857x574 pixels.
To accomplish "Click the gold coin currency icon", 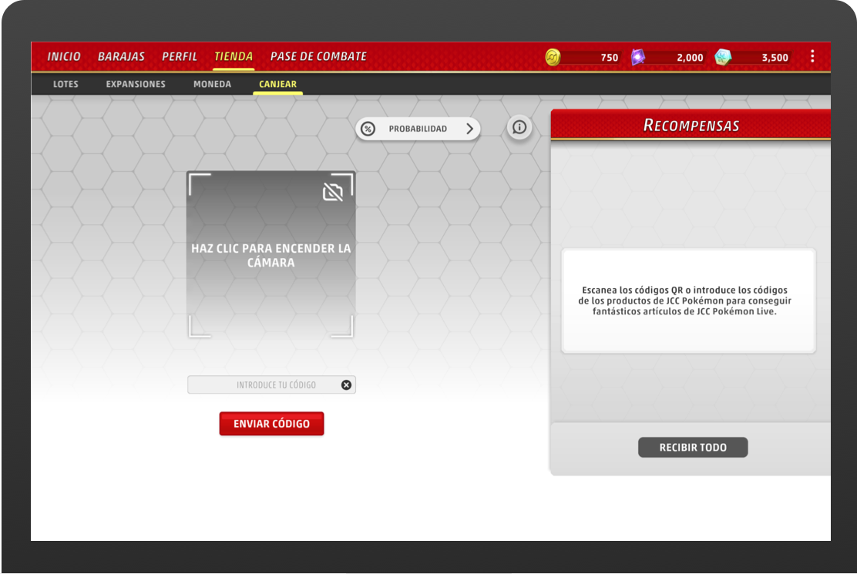I will (553, 58).
